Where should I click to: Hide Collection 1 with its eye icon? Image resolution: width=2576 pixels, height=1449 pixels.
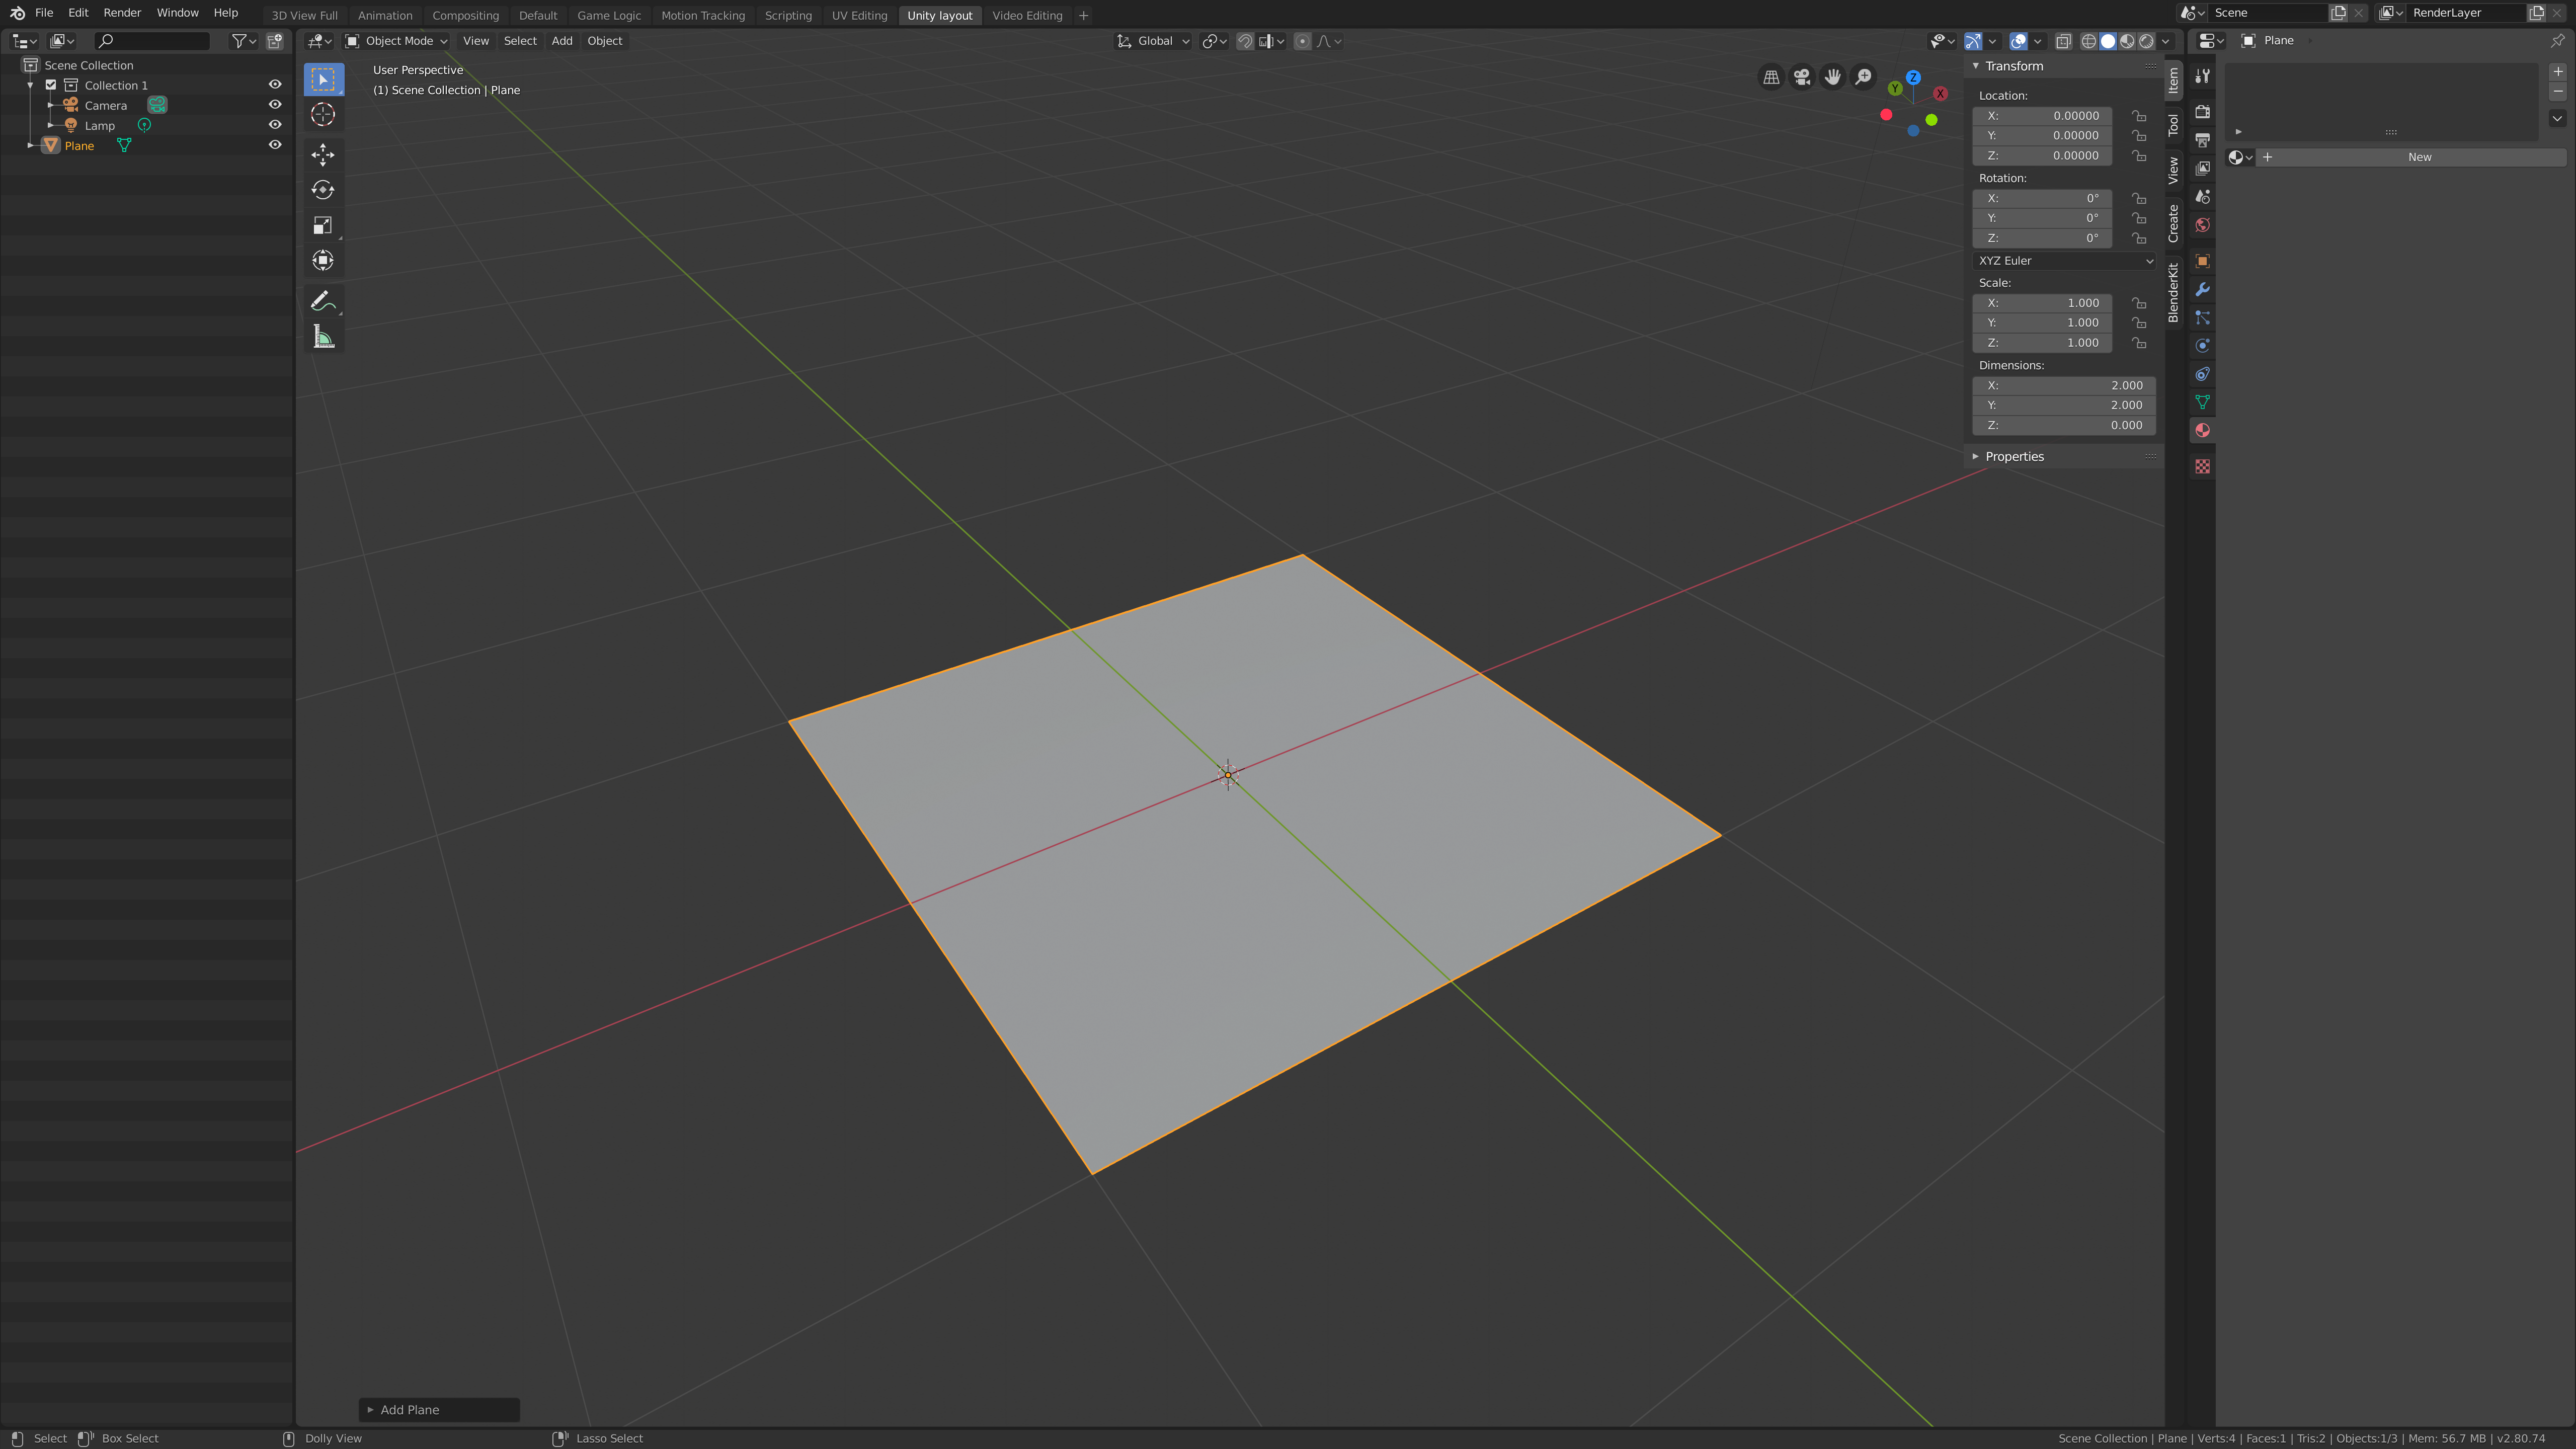(275, 85)
